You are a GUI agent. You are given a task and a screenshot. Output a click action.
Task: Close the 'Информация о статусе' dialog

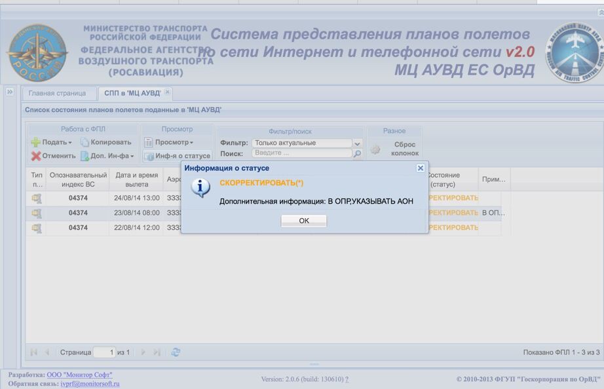click(421, 168)
